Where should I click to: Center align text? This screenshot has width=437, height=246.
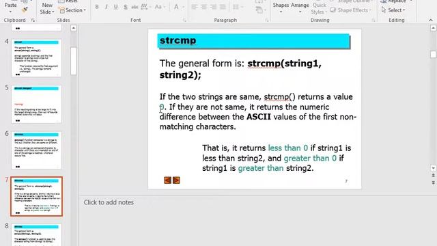(x=203, y=7)
